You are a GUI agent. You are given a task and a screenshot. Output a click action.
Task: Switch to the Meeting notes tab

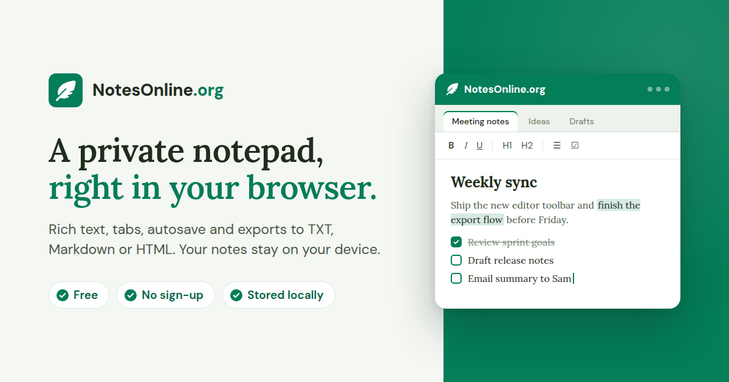coord(481,121)
